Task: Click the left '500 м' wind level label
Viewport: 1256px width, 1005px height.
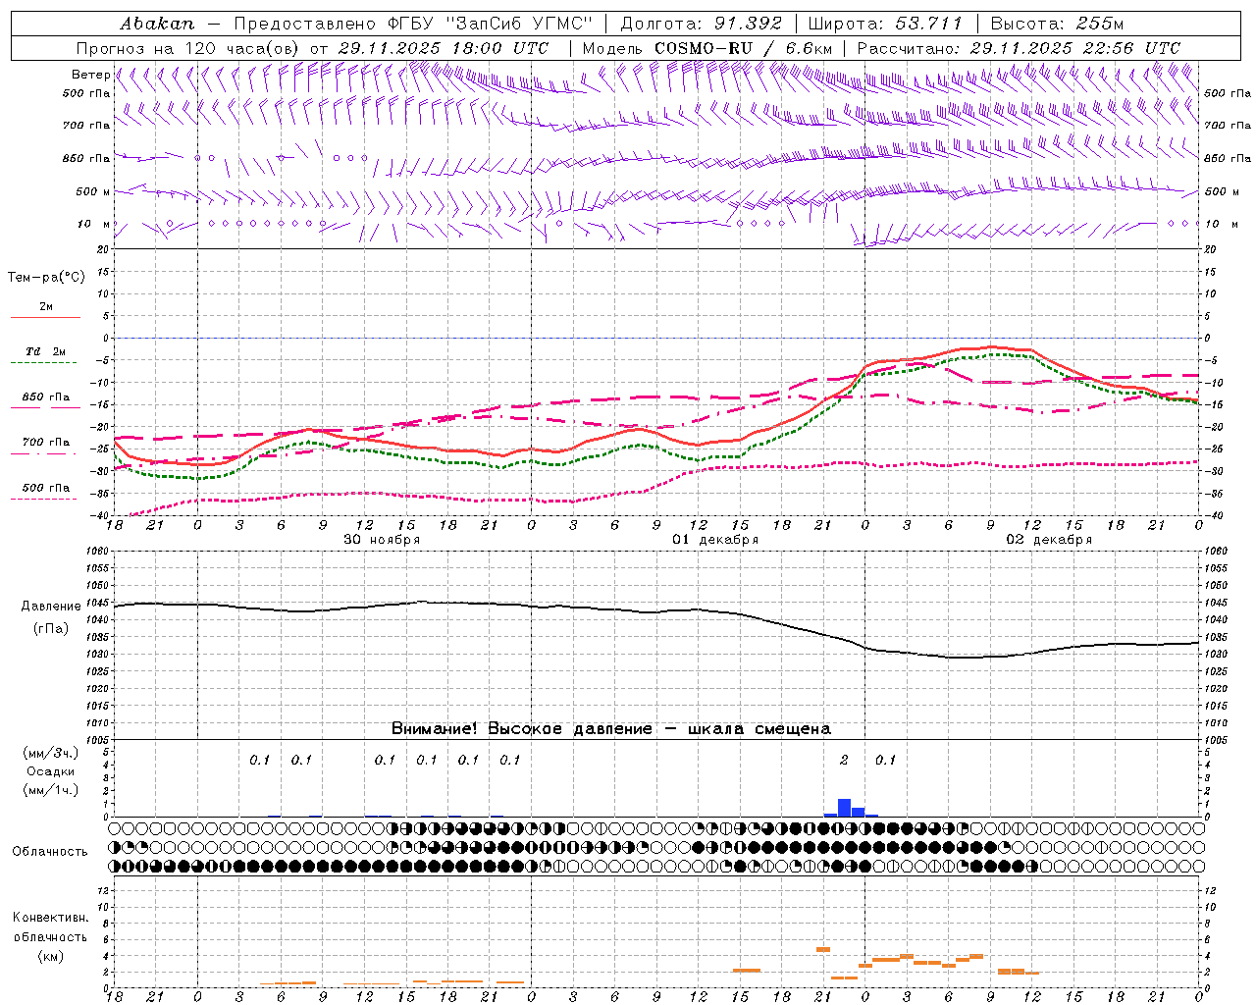Action: tap(93, 191)
